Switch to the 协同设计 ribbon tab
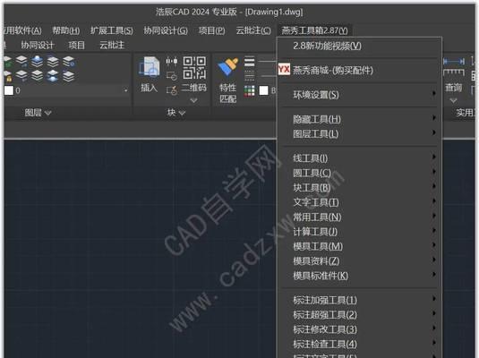 coord(38,46)
